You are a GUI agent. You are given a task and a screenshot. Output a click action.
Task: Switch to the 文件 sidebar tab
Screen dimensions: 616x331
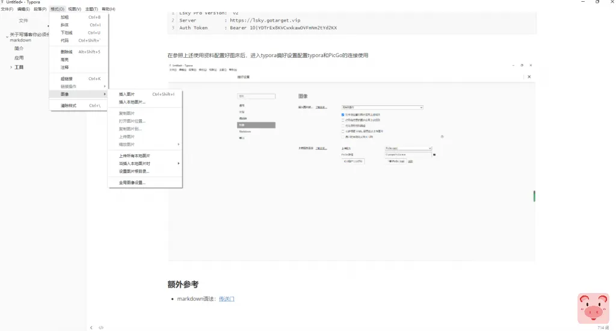pyautogui.click(x=23, y=20)
